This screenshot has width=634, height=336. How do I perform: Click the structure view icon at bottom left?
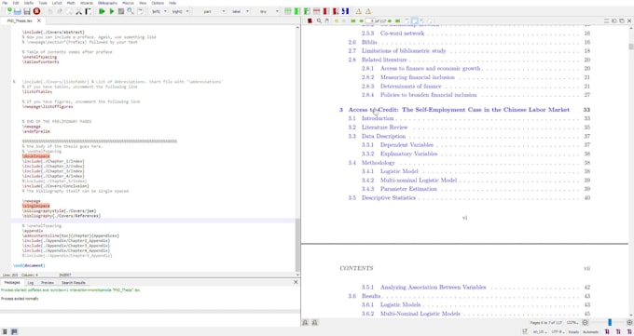point(5,331)
